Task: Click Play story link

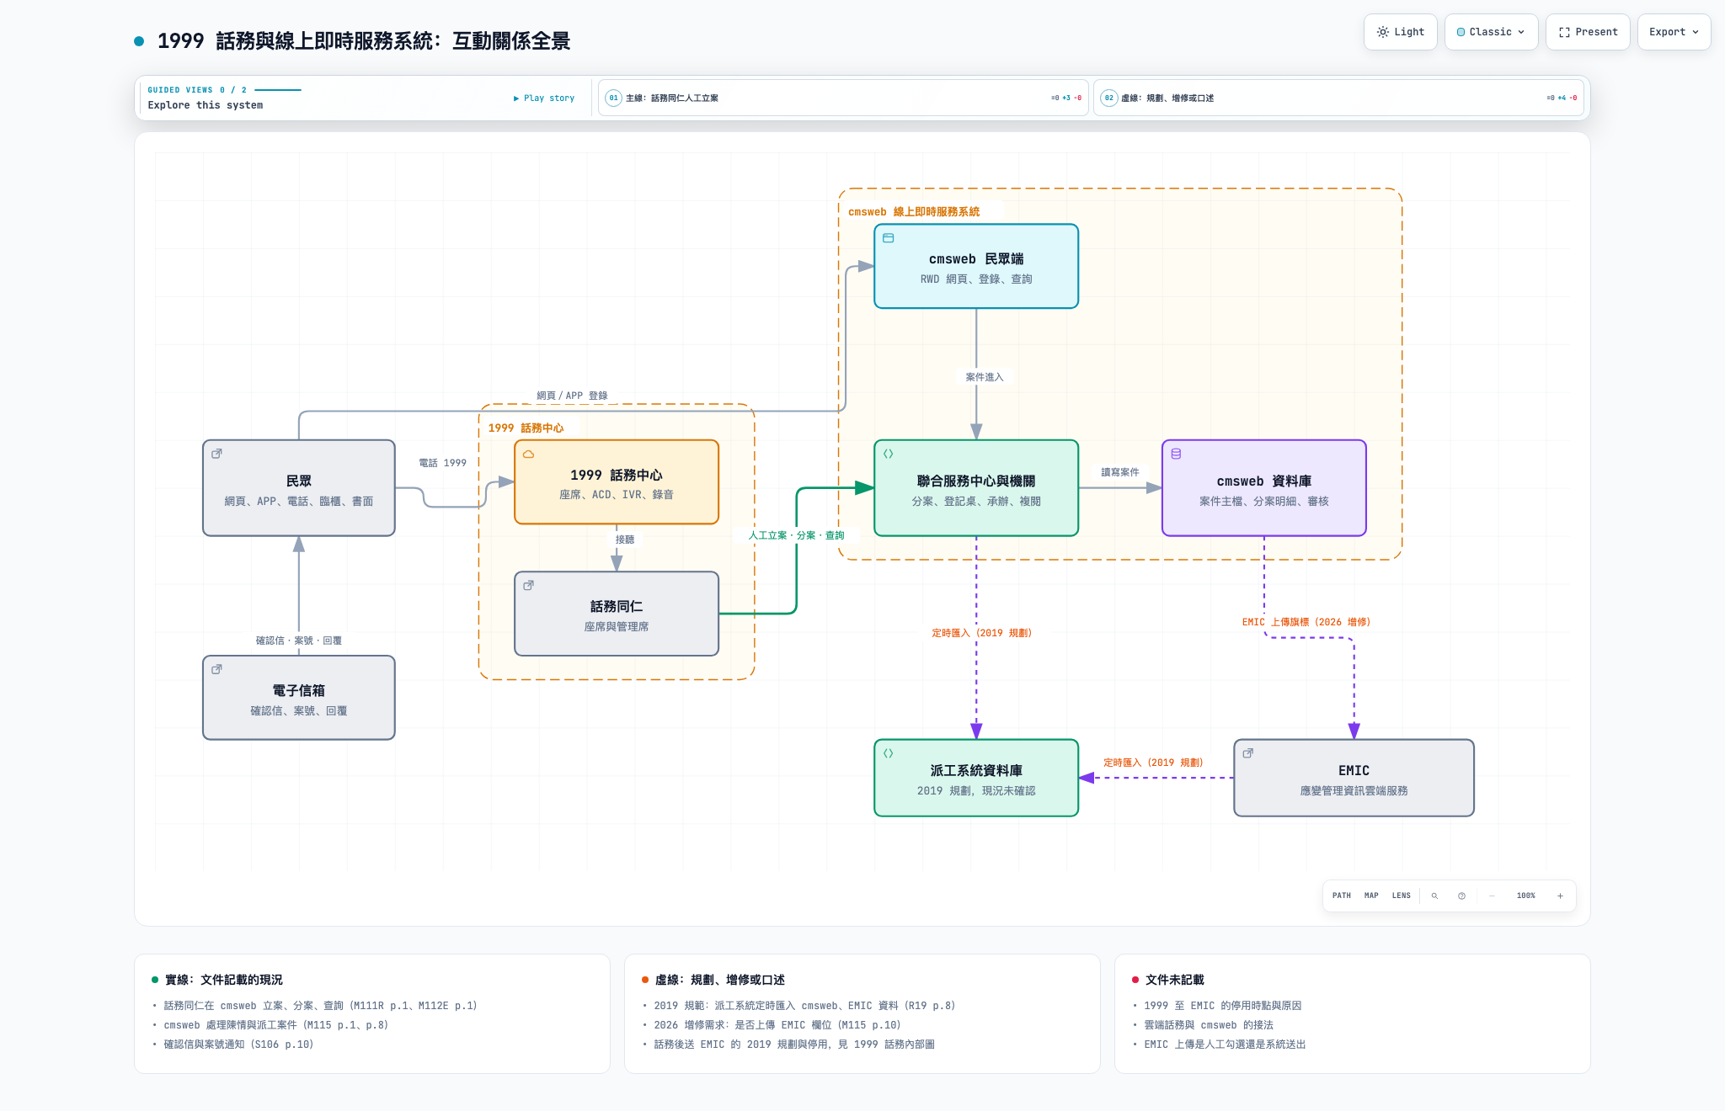Action: tap(544, 98)
